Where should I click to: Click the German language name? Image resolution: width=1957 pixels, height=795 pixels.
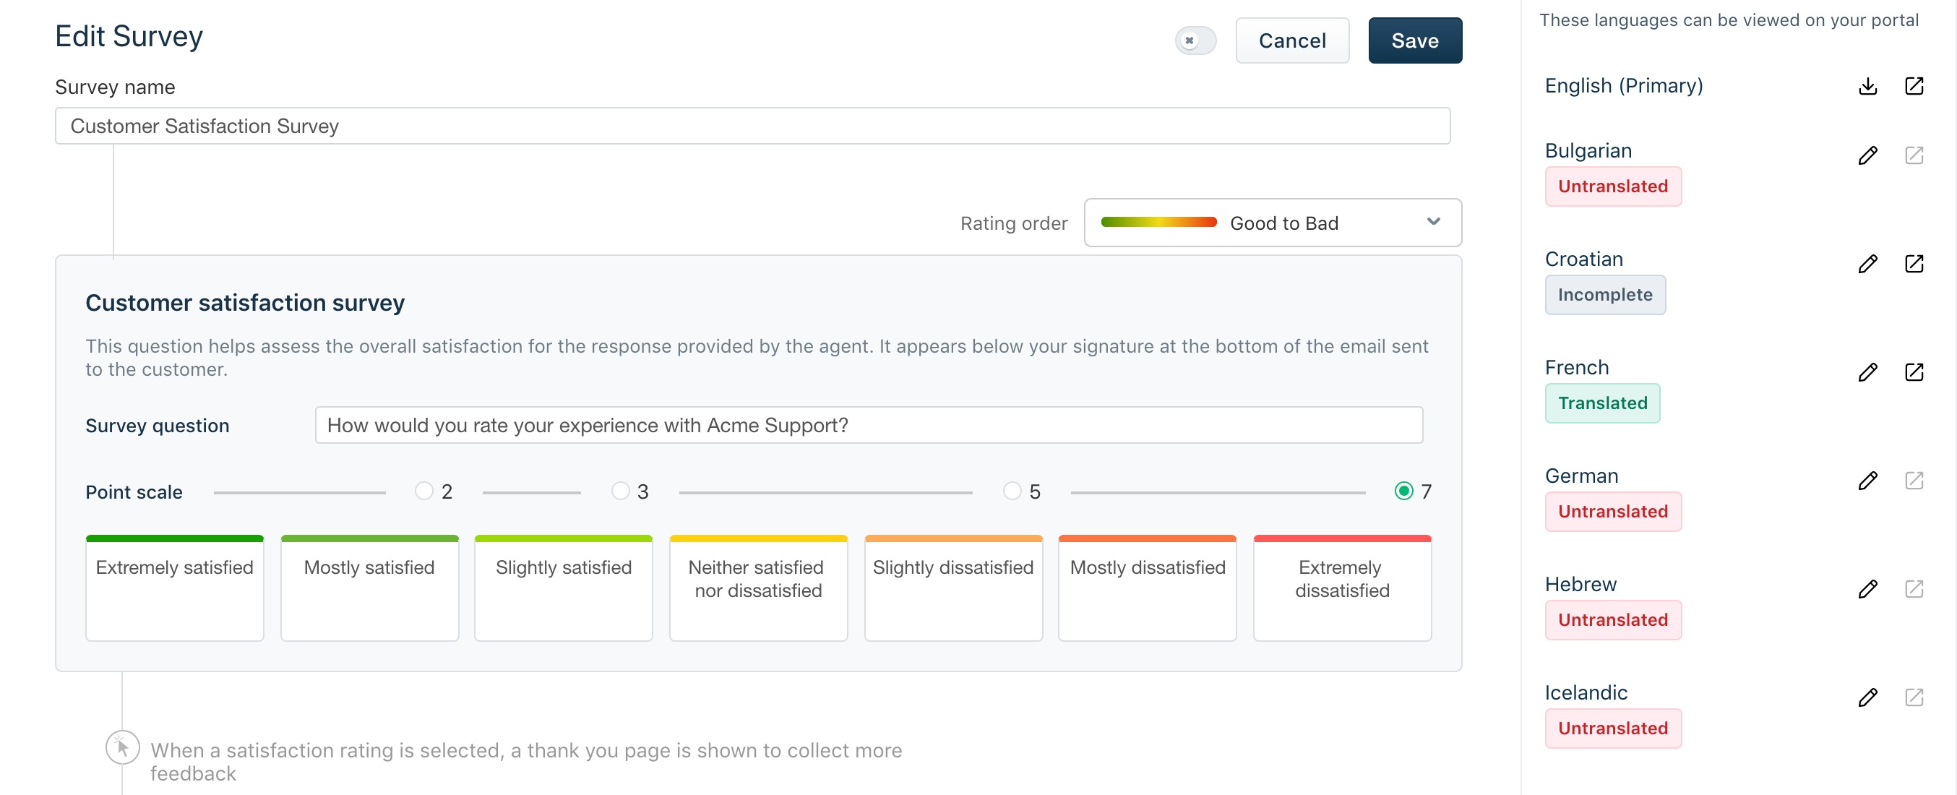tap(1582, 476)
